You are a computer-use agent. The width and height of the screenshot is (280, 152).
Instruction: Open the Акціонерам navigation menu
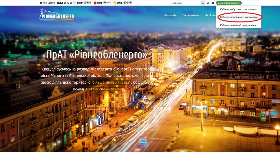click(x=211, y=15)
